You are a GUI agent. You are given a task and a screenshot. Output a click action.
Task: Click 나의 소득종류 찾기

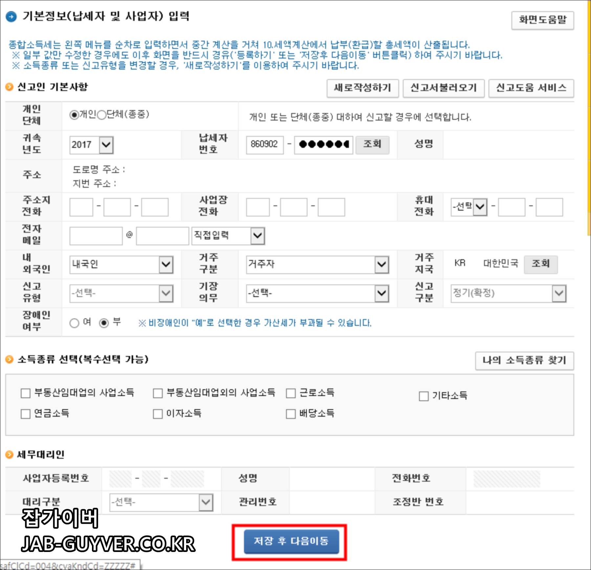point(523,360)
